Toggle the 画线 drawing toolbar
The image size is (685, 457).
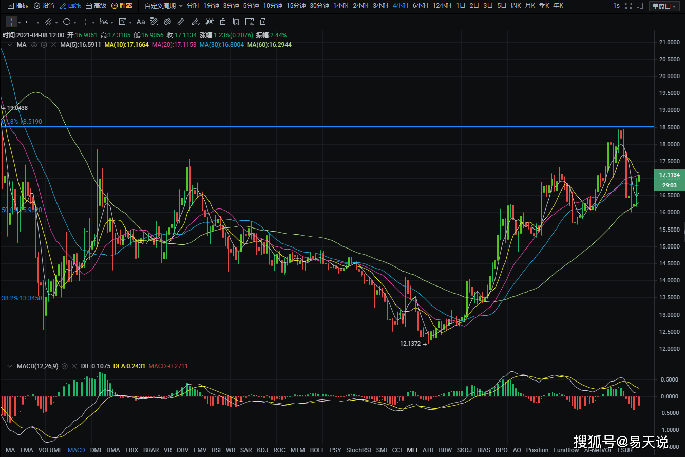70,6
